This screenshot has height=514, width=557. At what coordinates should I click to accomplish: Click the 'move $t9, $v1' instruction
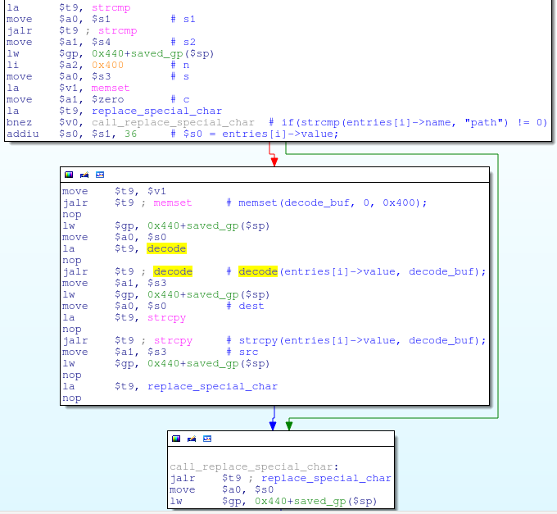[114, 191]
